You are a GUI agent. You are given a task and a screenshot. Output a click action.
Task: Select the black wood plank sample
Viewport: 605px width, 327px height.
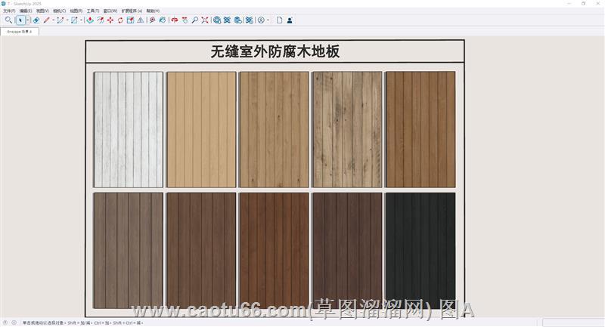click(x=420, y=251)
